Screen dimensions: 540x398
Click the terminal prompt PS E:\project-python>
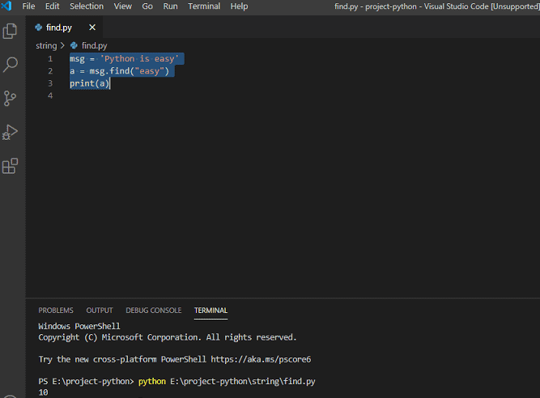[x=86, y=382]
